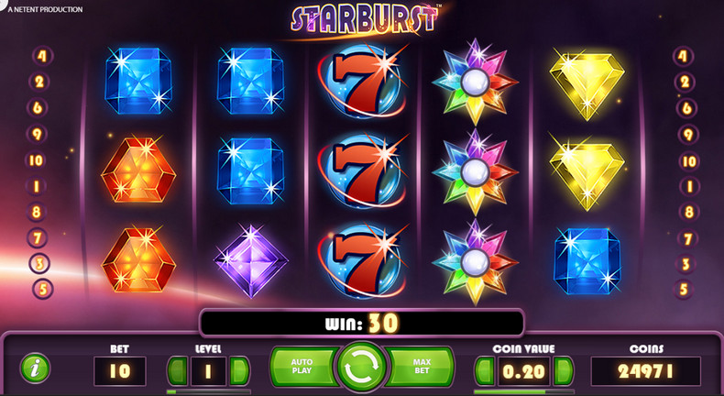Click the Auto Play button

point(302,367)
